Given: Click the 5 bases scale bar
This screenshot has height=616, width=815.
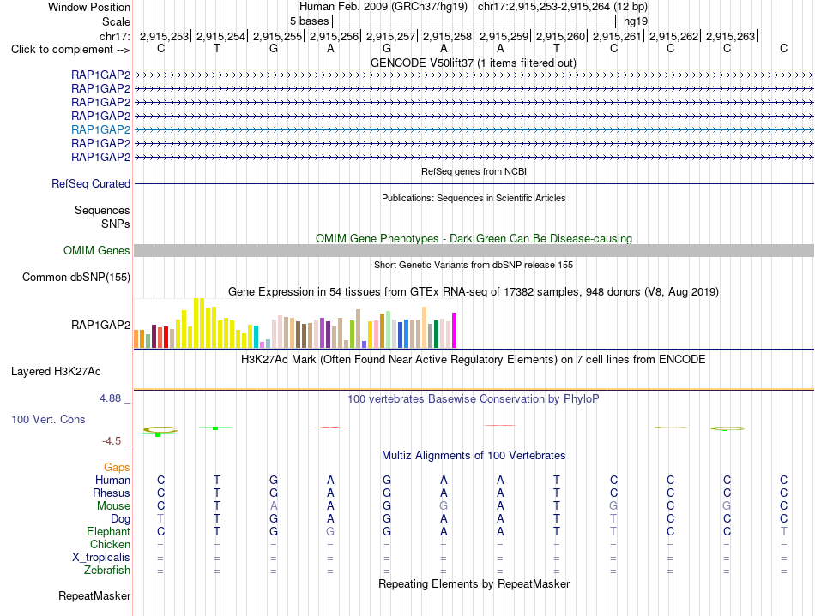Looking at the screenshot, I should pos(474,21).
